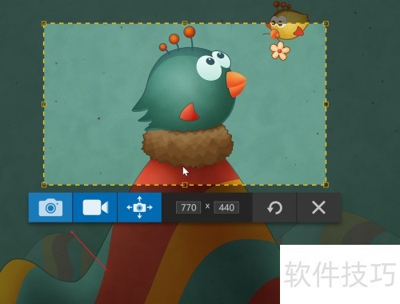Reset selection with the undo arrow
The width and height of the screenshot is (400, 304).
pos(274,207)
